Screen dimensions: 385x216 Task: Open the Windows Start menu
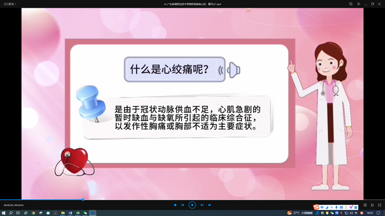pos(4,213)
